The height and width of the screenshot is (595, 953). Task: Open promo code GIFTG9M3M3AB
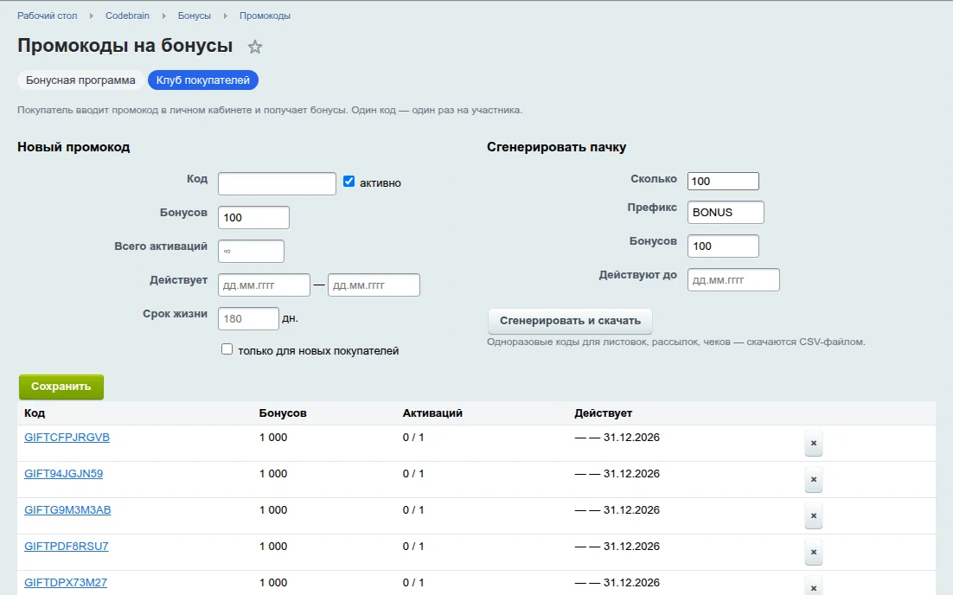pyautogui.click(x=67, y=510)
